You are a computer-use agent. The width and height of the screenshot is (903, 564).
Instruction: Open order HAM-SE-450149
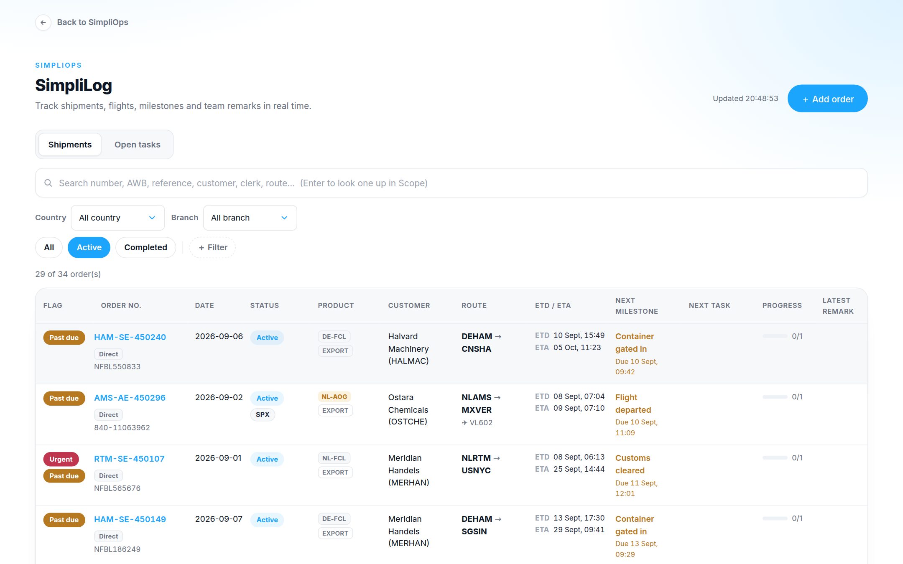click(x=130, y=519)
